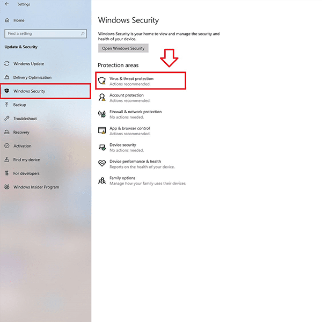The height and width of the screenshot is (322, 322).
Task: Open Windows Update settings page
Action: pos(29,64)
